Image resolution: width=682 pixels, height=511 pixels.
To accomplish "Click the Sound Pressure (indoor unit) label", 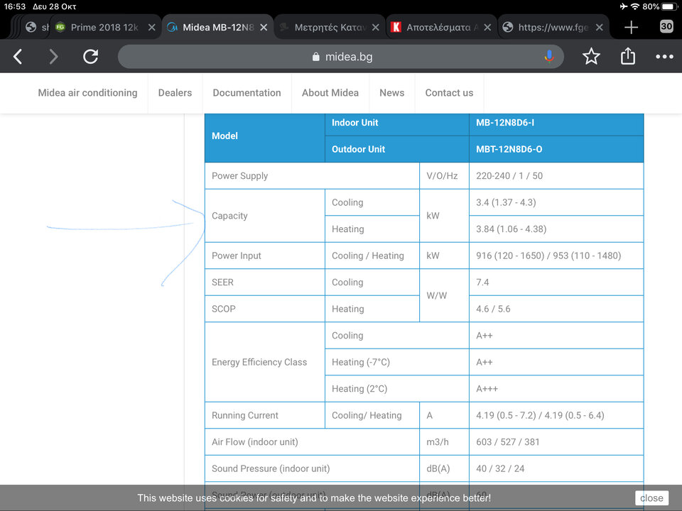I will (x=271, y=468).
